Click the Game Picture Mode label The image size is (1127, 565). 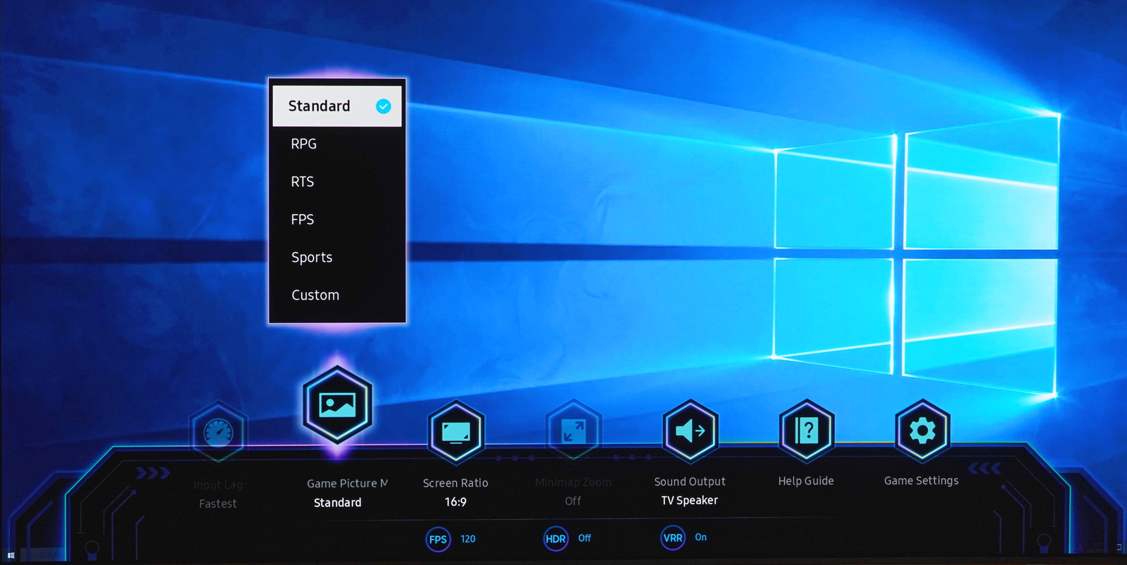coord(347,483)
